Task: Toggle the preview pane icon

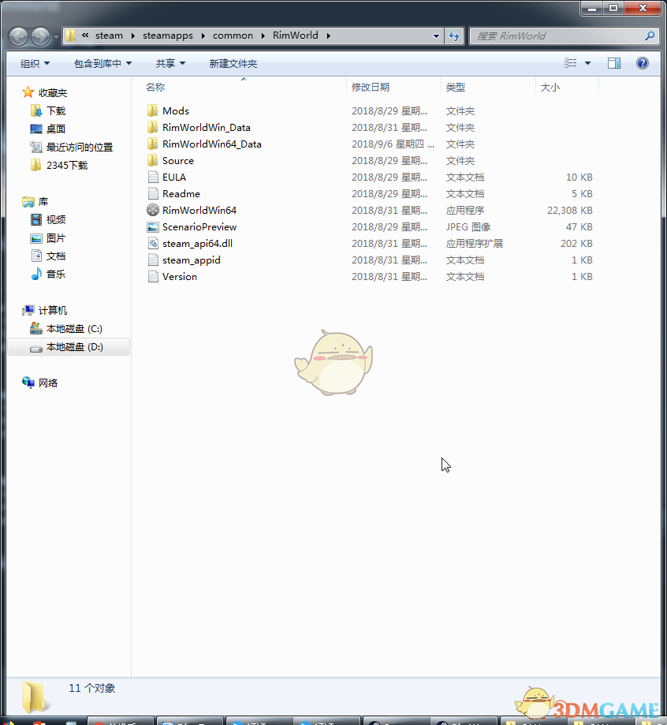Action: [x=614, y=63]
